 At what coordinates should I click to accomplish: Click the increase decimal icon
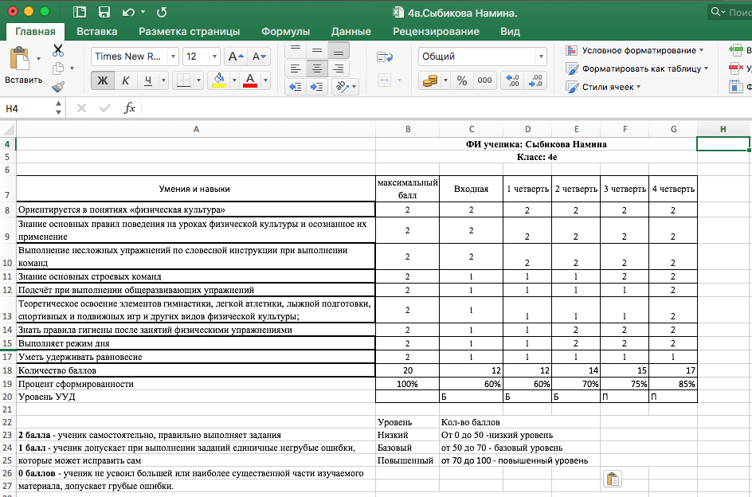[x=512, y=80]
